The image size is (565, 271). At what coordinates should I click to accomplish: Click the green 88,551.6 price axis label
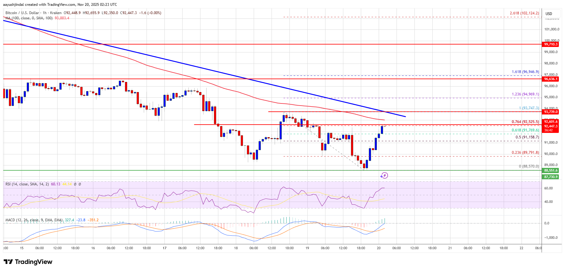point(551,171)
